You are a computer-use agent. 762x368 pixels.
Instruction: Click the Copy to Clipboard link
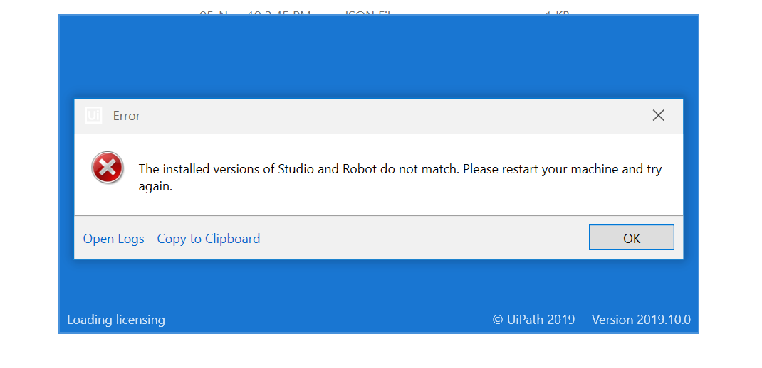[x=208, y=239]
